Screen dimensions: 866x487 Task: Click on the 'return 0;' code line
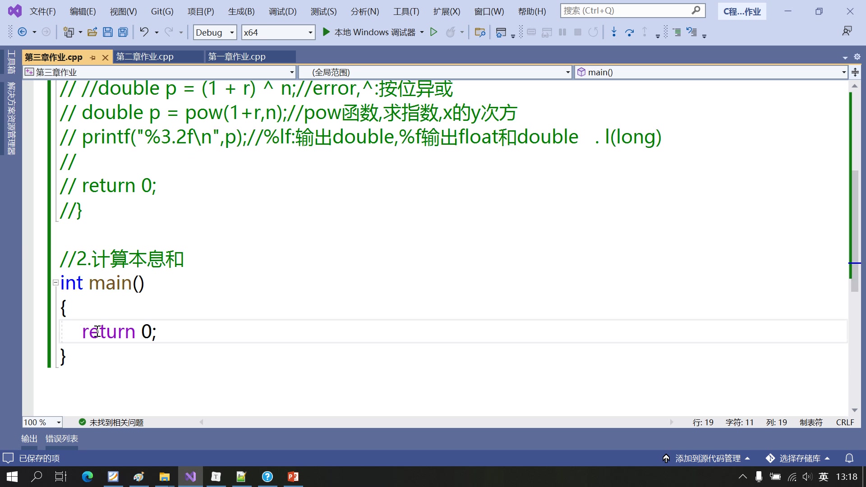[119, 331]
